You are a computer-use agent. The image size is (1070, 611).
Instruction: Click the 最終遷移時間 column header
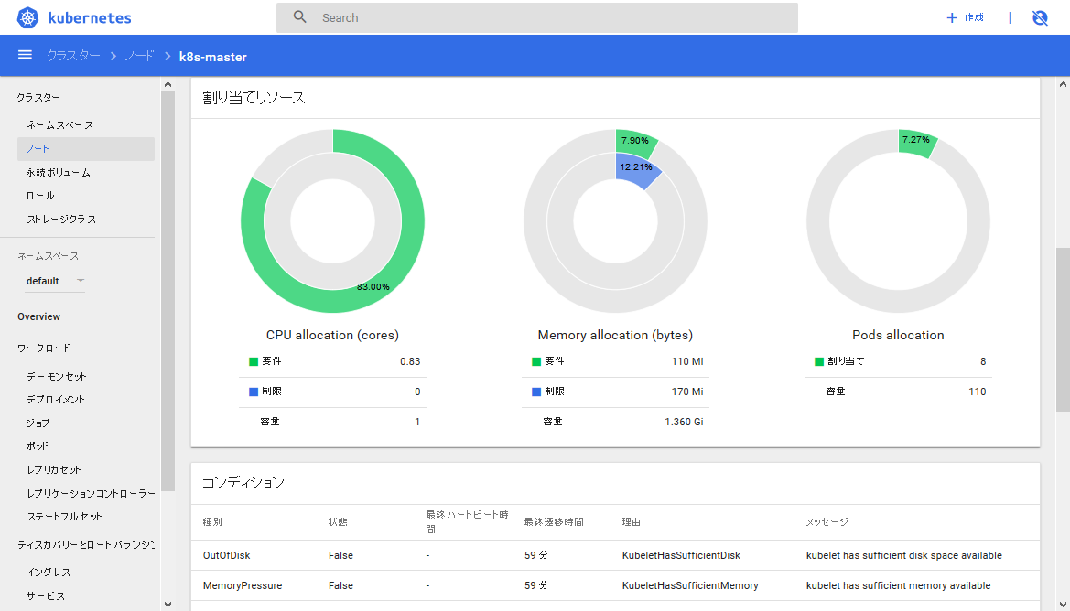[x=554, y=521]
